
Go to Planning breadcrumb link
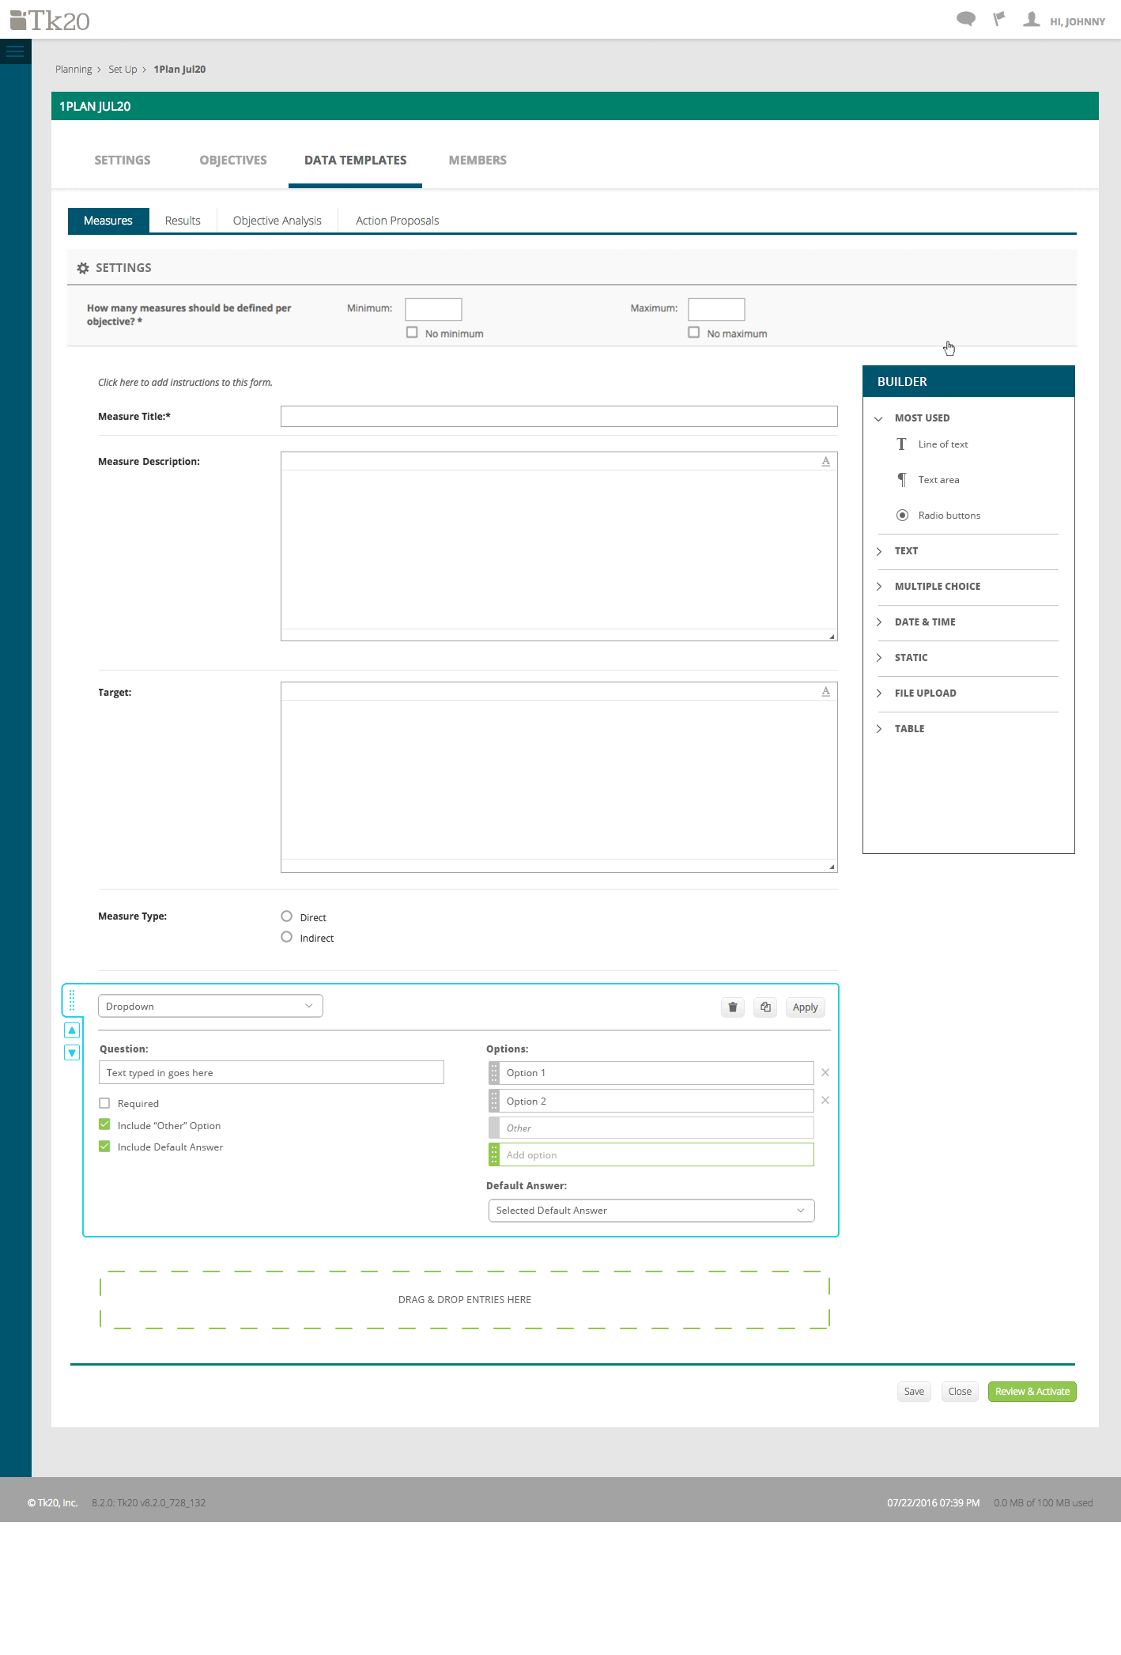pyautogui.click(x=74, y=70)
